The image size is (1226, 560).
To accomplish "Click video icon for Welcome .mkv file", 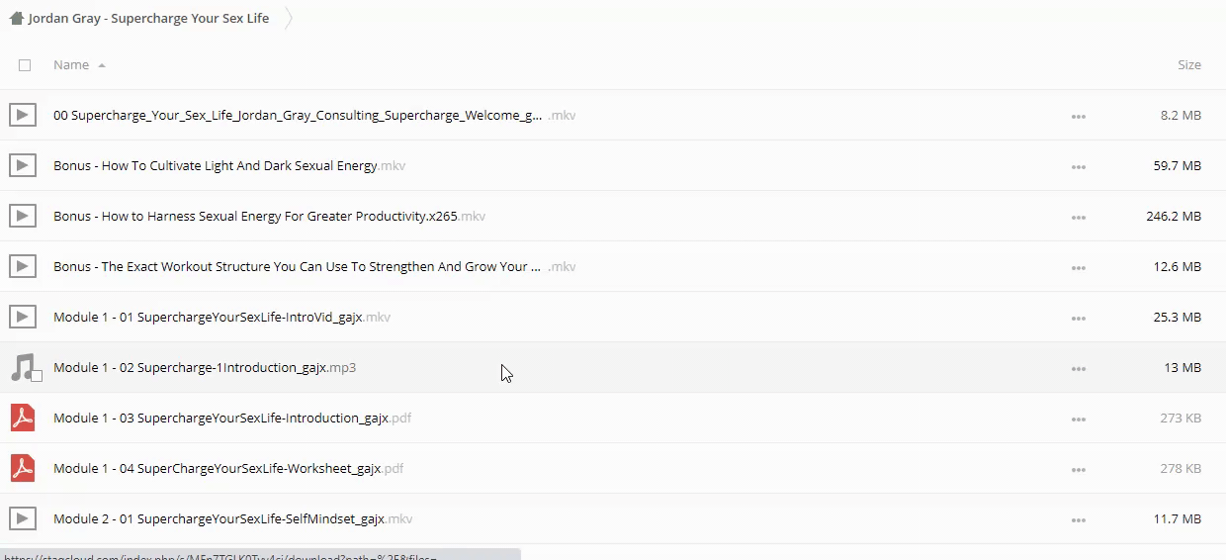I will 23,115.
